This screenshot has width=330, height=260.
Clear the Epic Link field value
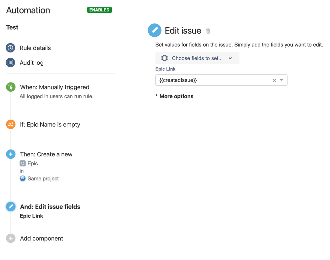click(274, 80)
